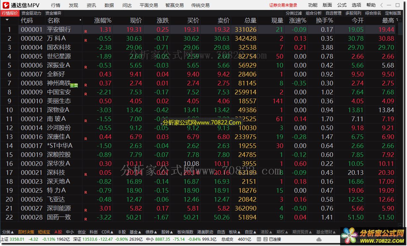Open the 数据 menu
The height and width of the screenshot is (246, 407).
[109, 5]
